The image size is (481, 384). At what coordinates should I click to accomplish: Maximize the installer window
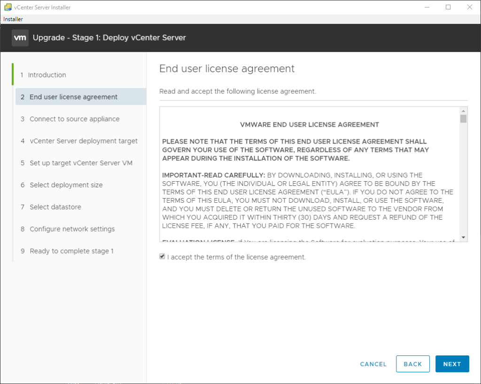click(x=448, y=7)
